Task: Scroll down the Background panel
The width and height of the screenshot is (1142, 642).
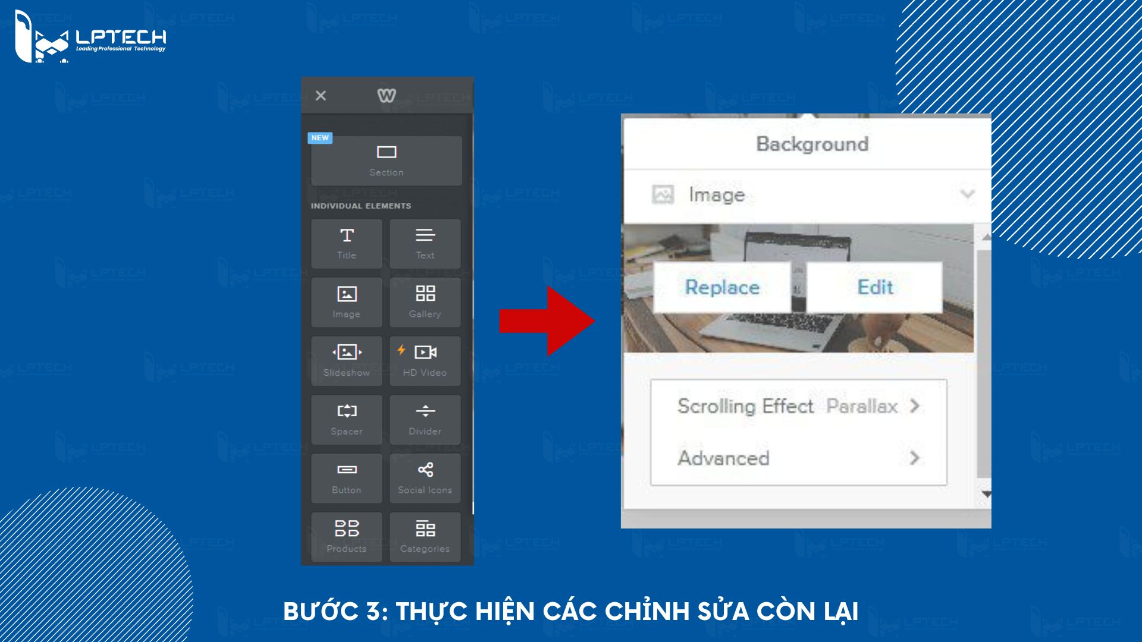Action: click(x=985, y=495)
